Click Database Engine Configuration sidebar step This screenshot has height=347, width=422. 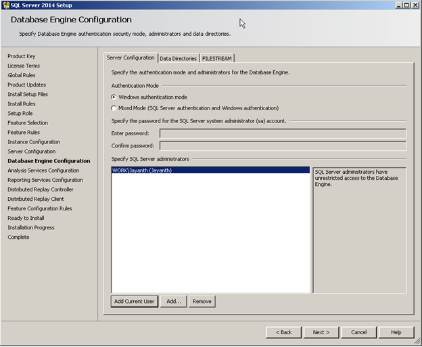click(49, 161)
